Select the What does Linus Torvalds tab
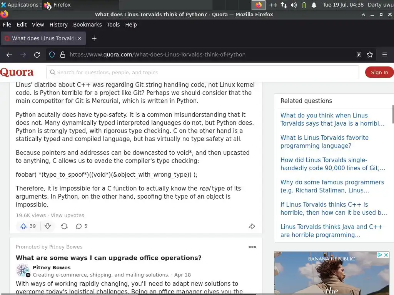 coord(43,38)
